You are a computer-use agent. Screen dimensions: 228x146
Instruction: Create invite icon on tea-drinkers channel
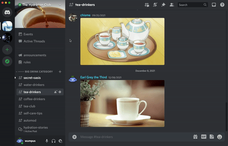(x=55, y=92)
